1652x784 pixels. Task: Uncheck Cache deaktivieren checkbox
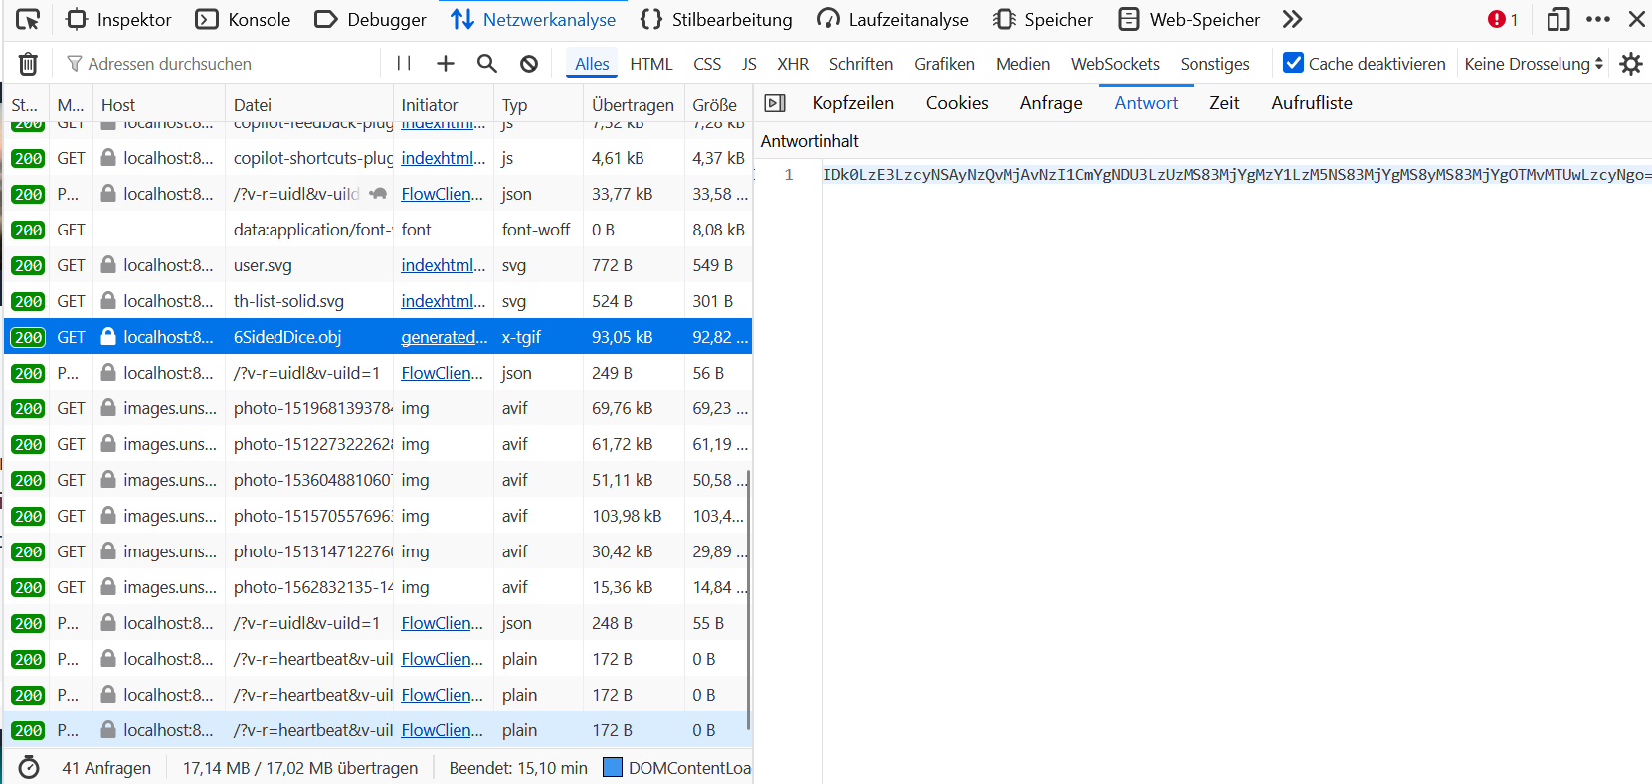(1293, 63)
